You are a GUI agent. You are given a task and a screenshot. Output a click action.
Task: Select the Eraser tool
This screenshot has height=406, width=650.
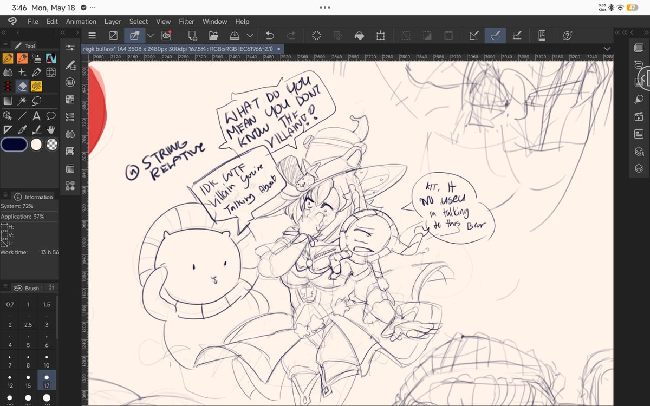coord(22,87)
